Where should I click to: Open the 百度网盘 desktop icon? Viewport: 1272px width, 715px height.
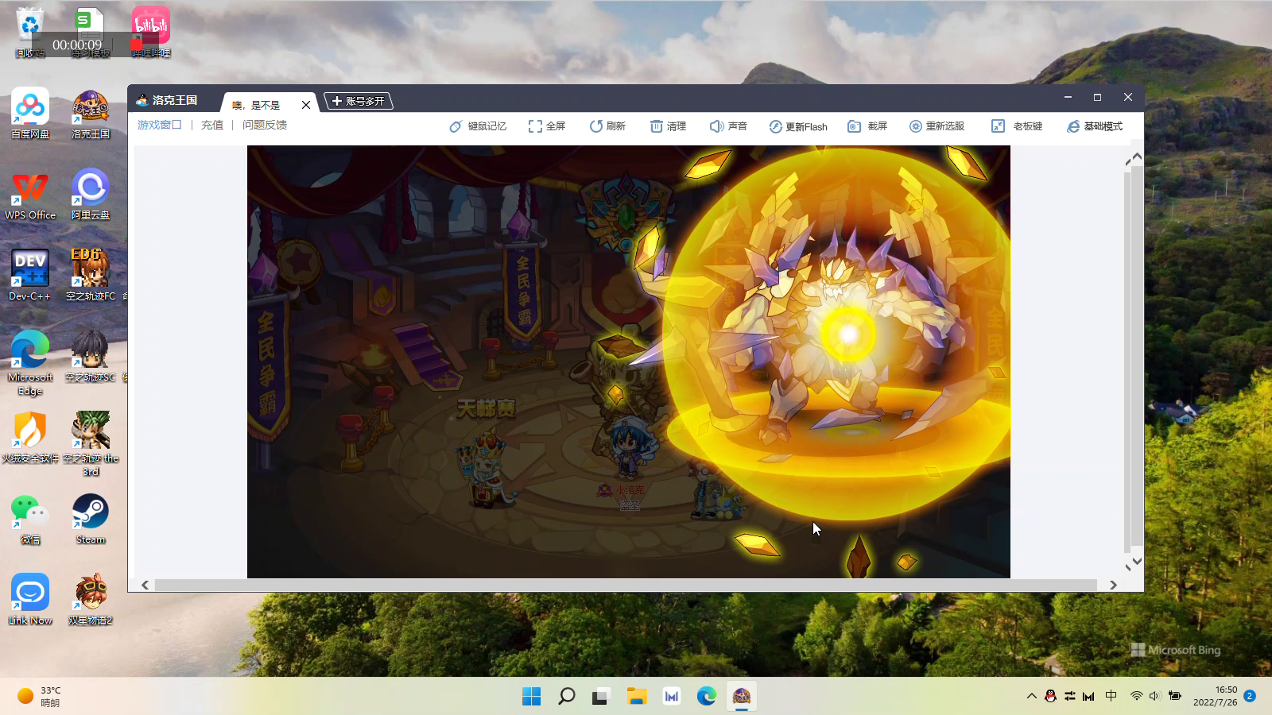tap(30, 114)
